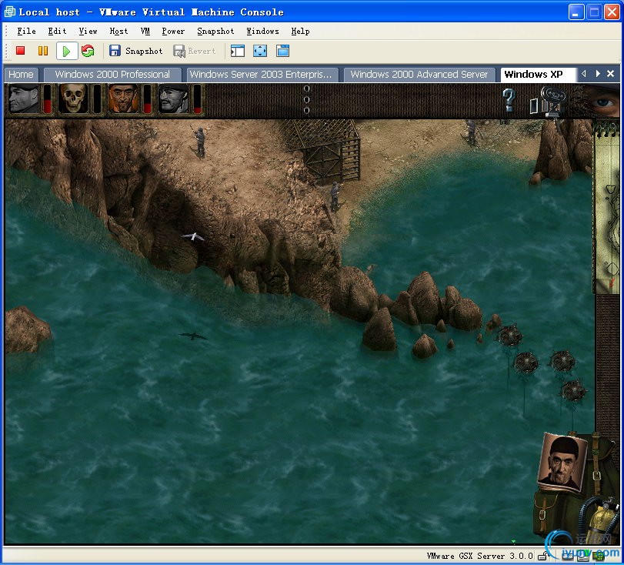Select the first commando portrait
Screen dimensions: 624x565
23,99
